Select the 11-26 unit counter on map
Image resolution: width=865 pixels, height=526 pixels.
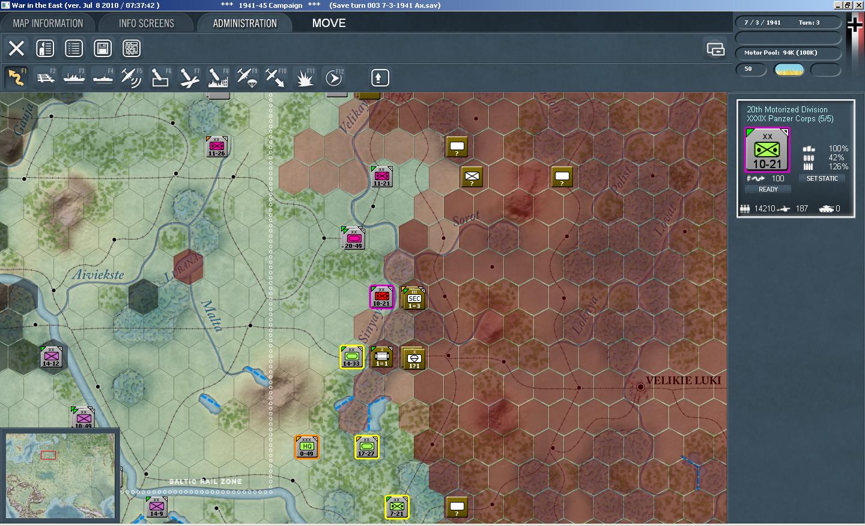tap(216, 147)
